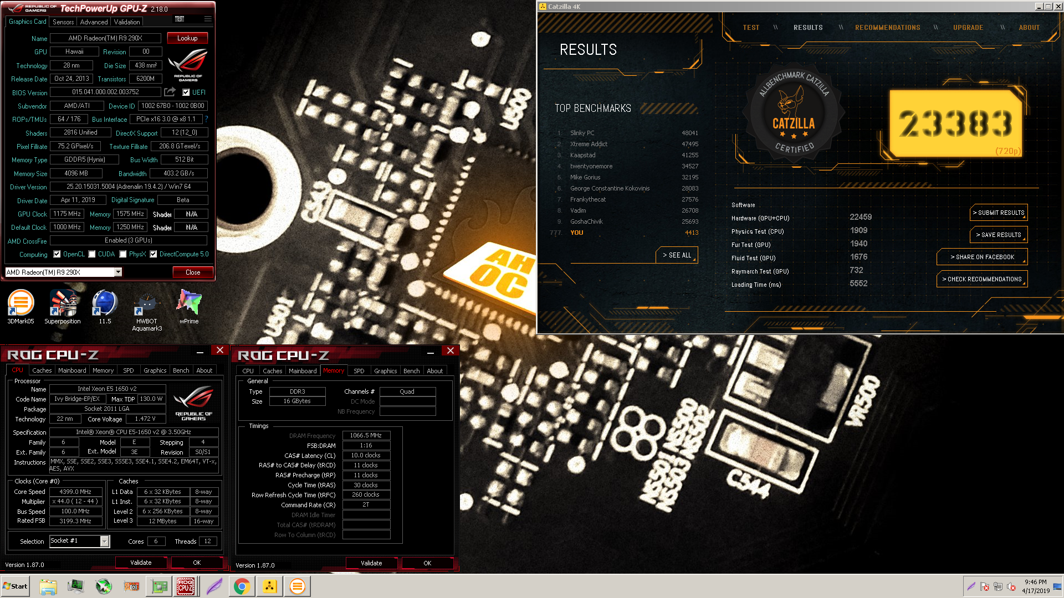Click the BIOS export share icon
This screenshot has width=1064, height=598.
click(170, 92)
